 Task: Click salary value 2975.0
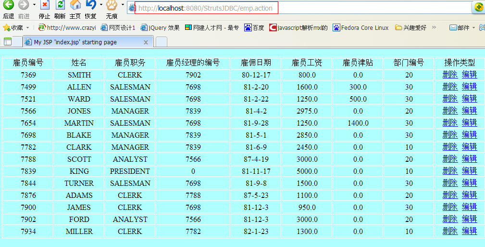click(307, 111)
